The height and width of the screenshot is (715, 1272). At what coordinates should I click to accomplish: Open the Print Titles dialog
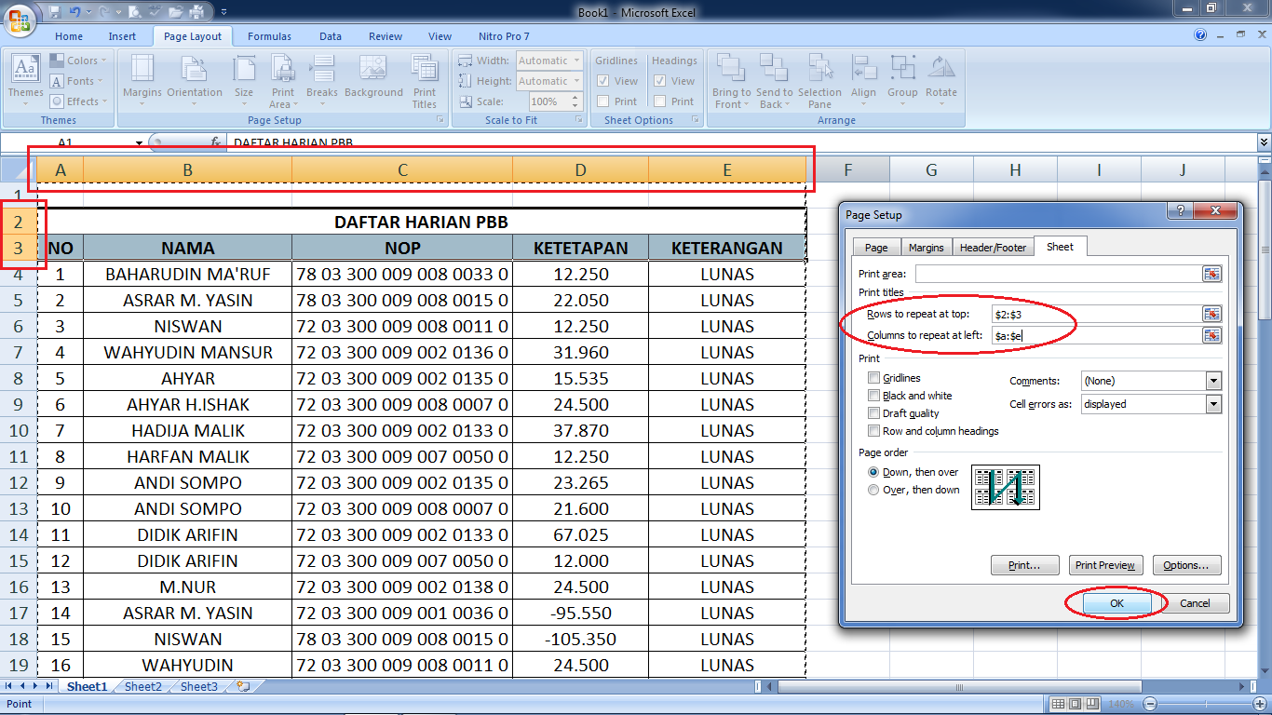[425, 81]
